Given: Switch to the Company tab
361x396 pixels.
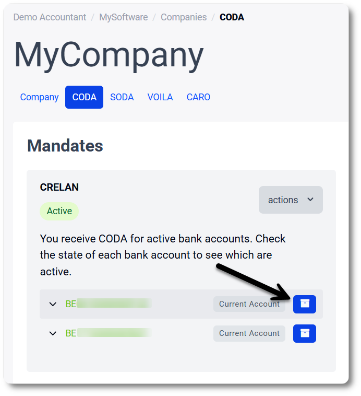Looking at the screenshot, I should (x=39, y=97).
